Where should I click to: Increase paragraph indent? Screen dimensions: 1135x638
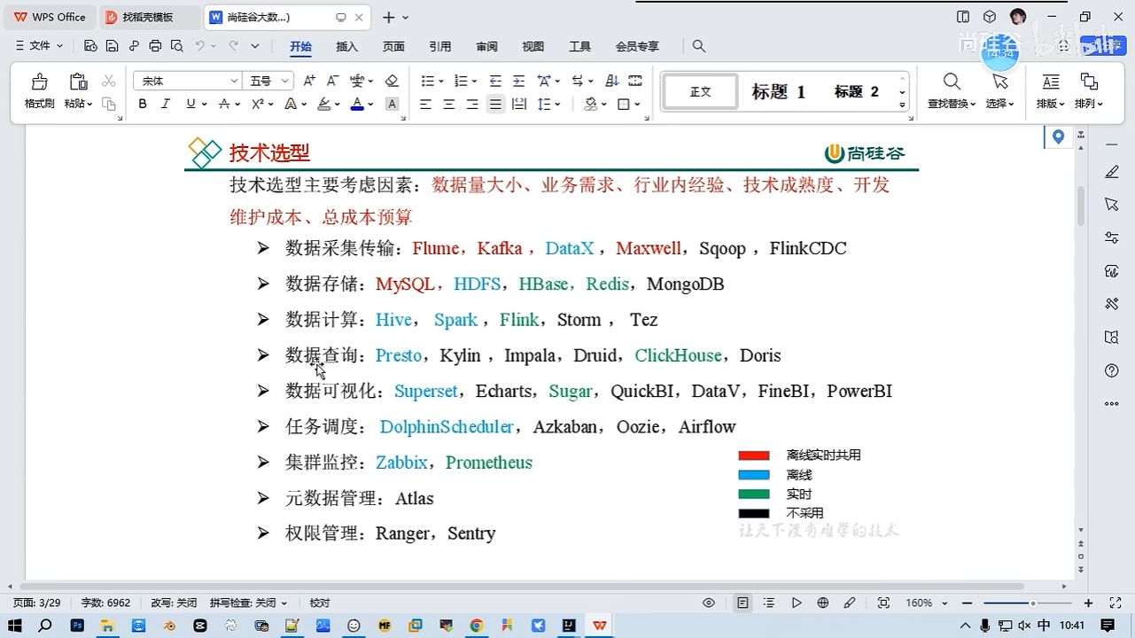pyautogui.click(x=519, y=81)
